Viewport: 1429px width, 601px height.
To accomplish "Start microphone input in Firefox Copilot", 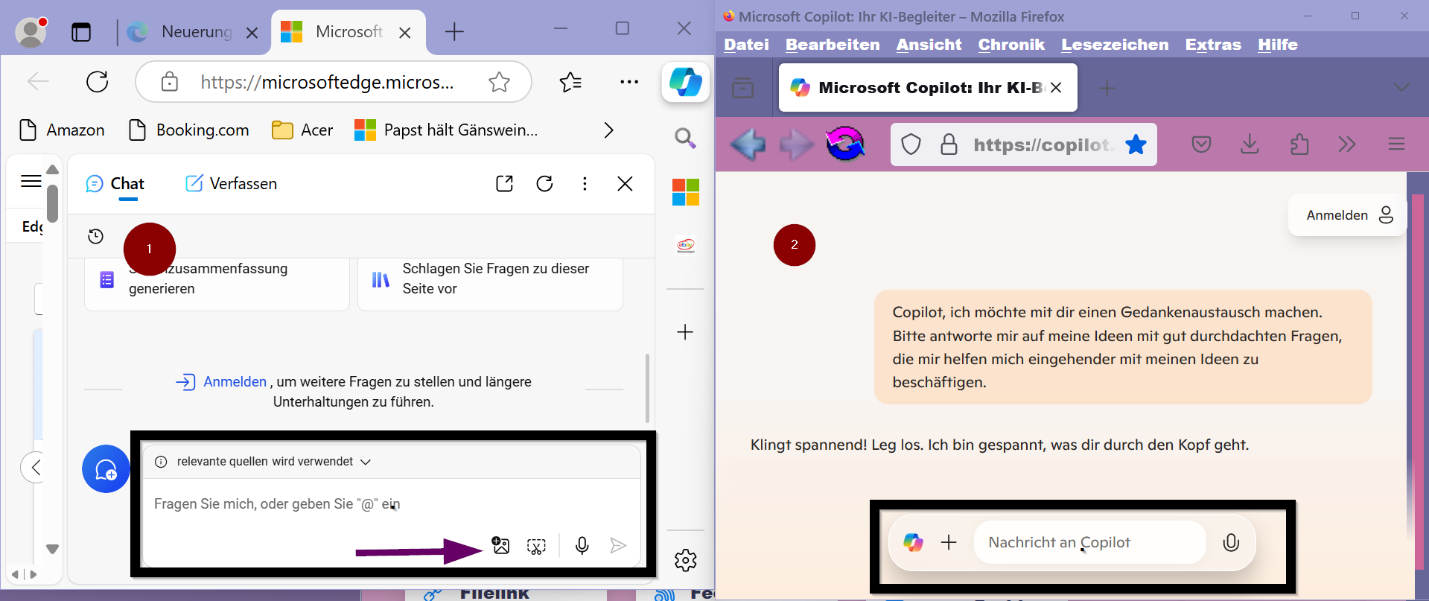I will coord(1231,542).
